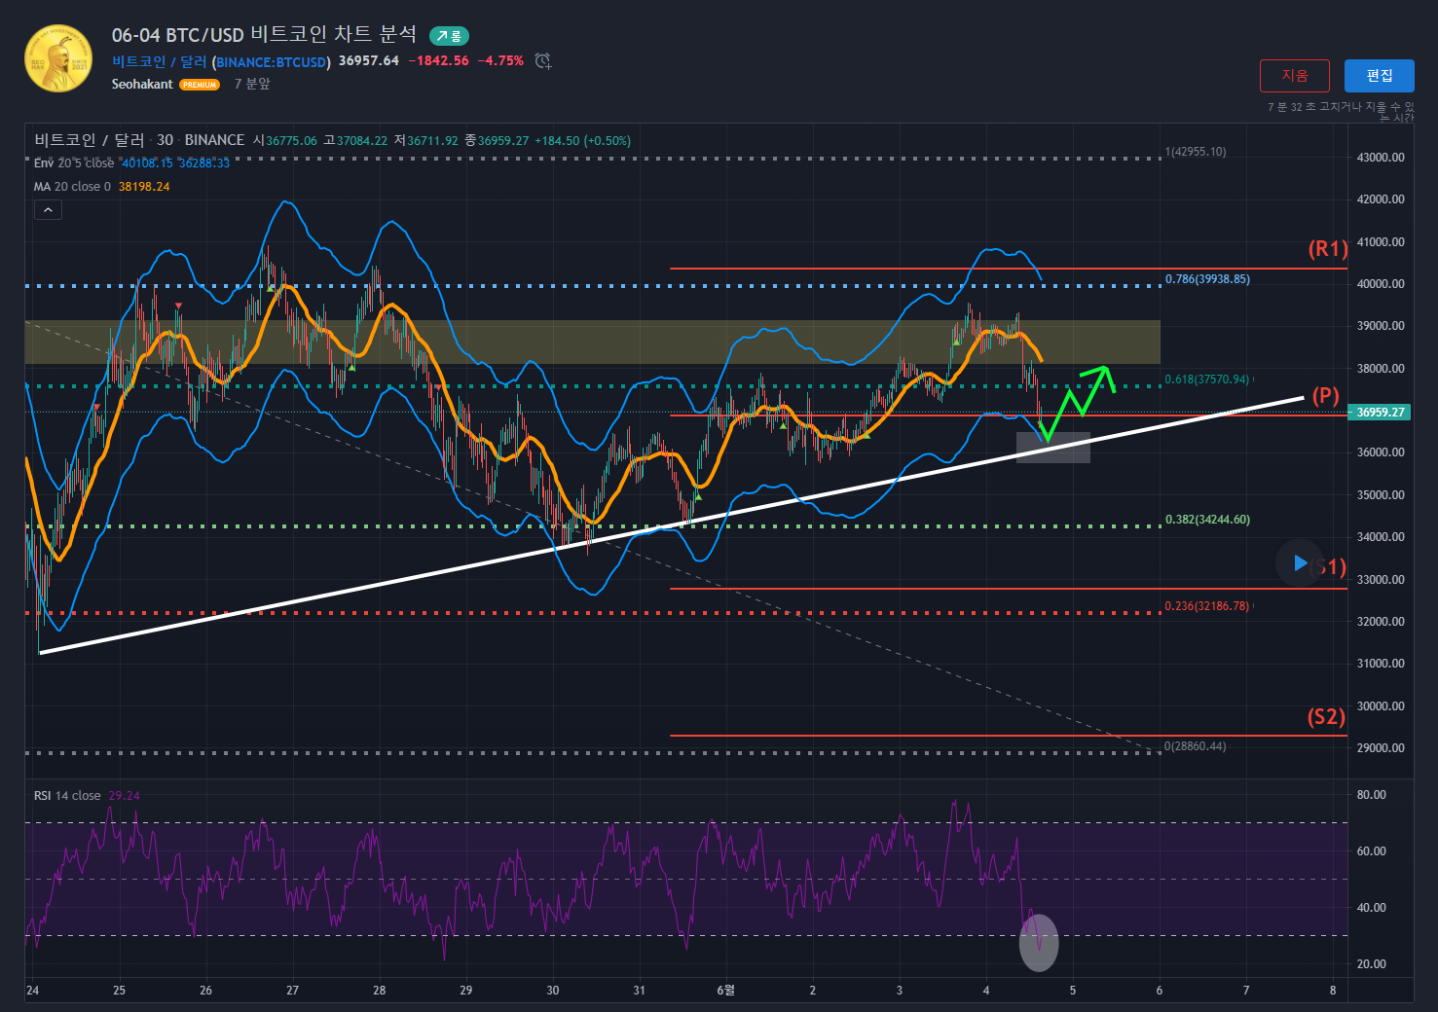1438x1012 pixels.
Task: Click the current price label 36959.27
Action: (x=1381, y=413)
